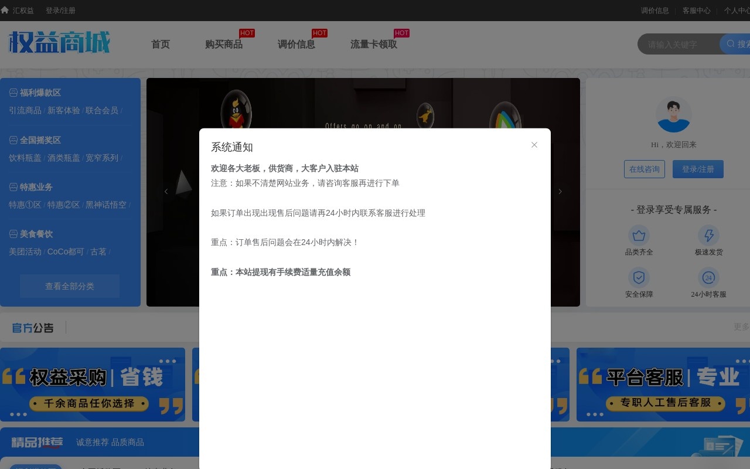The image size is (750, 469).
Task: Show previous banner slide arrow
Action: [x=166, y=192]
